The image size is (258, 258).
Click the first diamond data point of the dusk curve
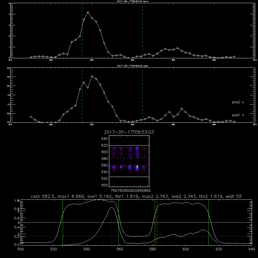(x=31, y=117)
